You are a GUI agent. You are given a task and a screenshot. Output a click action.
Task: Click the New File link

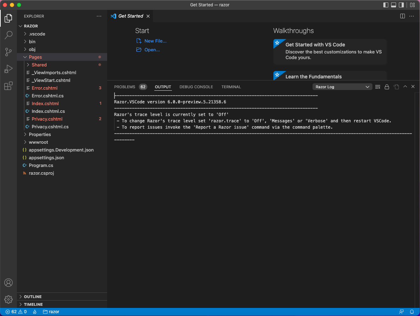155,41
